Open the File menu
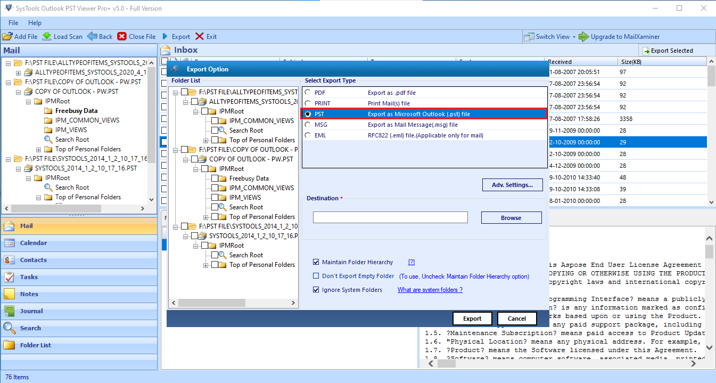Image resolution: width=716 pixels, height=383 pixels. [13, 23]
